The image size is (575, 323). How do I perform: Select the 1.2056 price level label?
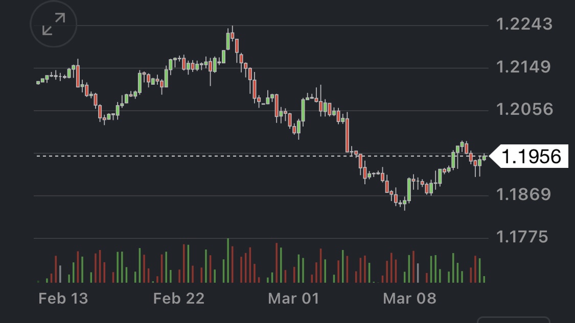click(x=524, y=109)
